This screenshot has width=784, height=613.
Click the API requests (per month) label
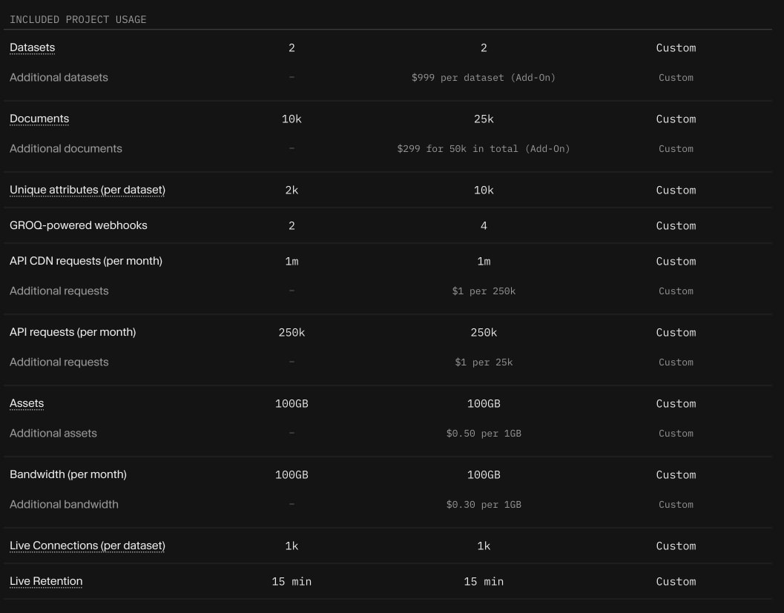coord(73,332)
